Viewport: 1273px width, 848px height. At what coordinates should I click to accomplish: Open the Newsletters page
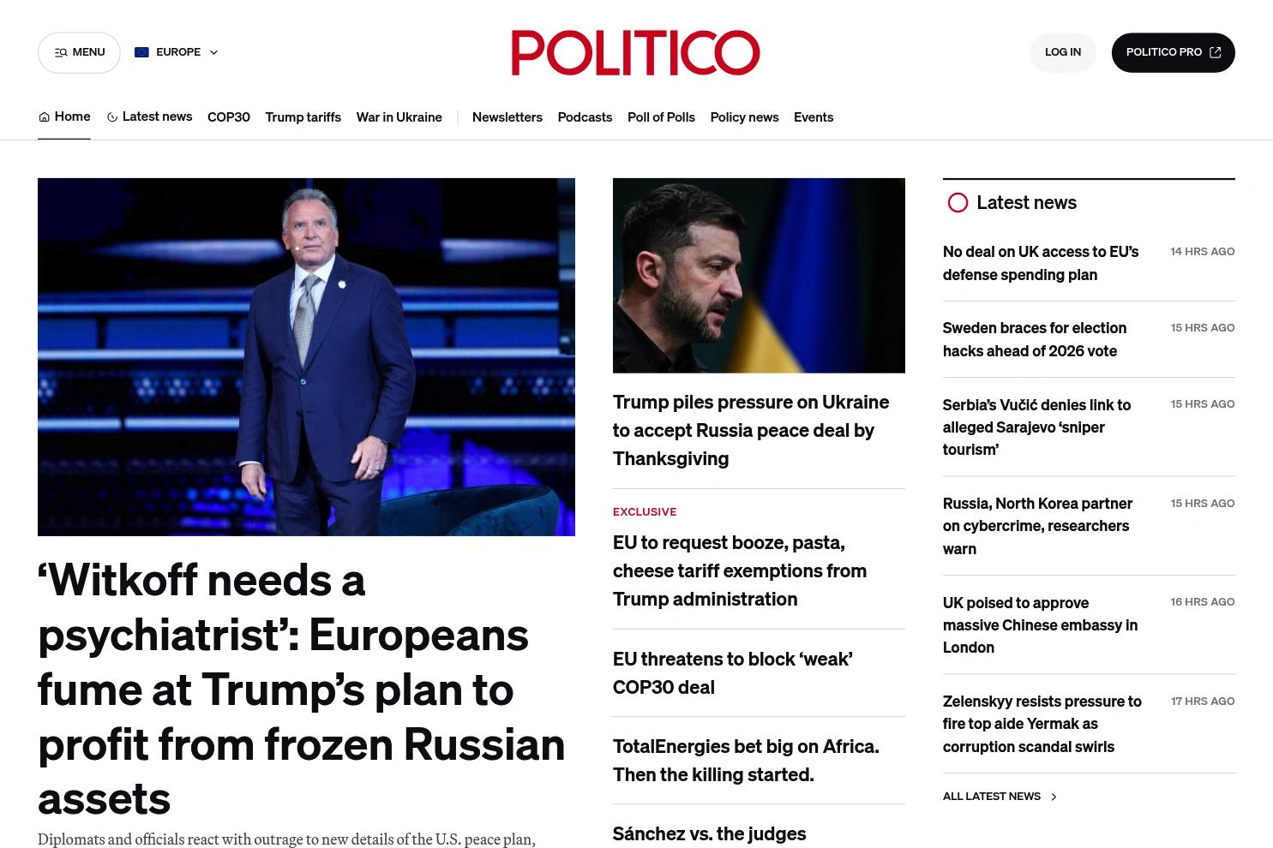(x=507, y=117)
